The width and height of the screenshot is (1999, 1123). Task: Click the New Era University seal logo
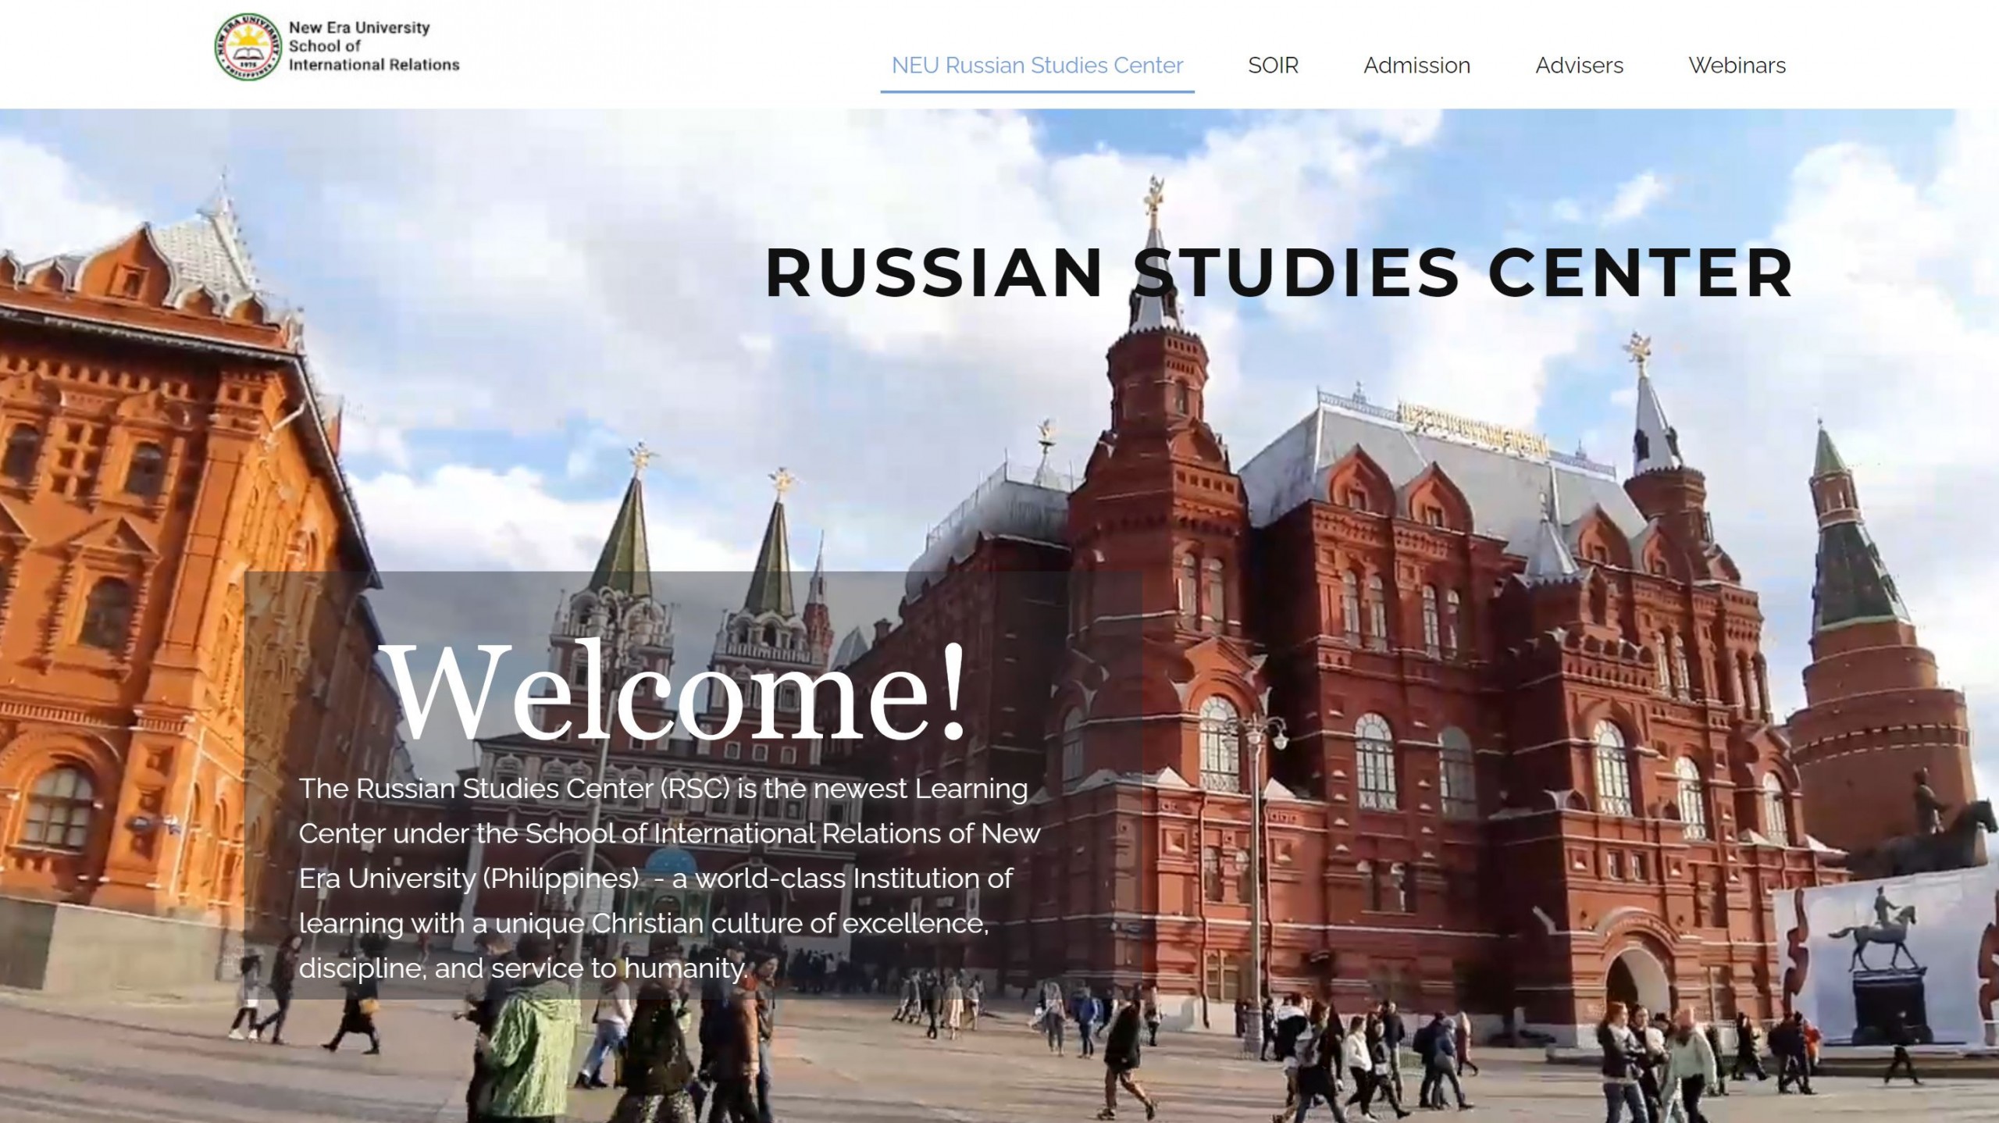[248, 47]
